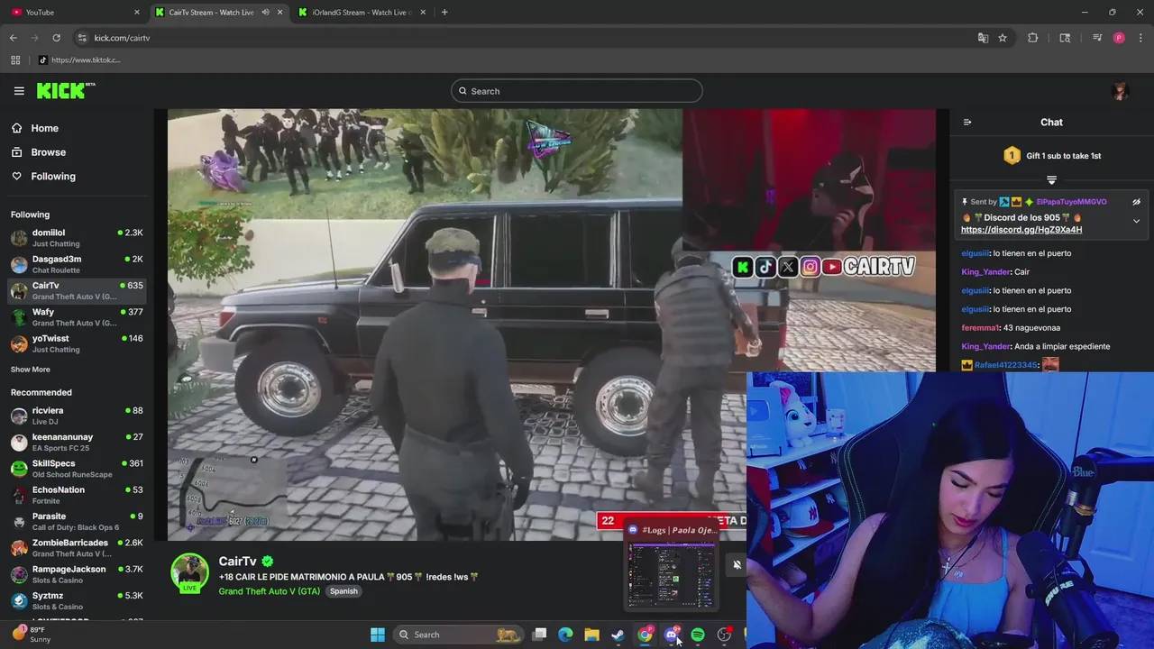
Task: Toggle the notification bell mute button
Action: (737, 565)
